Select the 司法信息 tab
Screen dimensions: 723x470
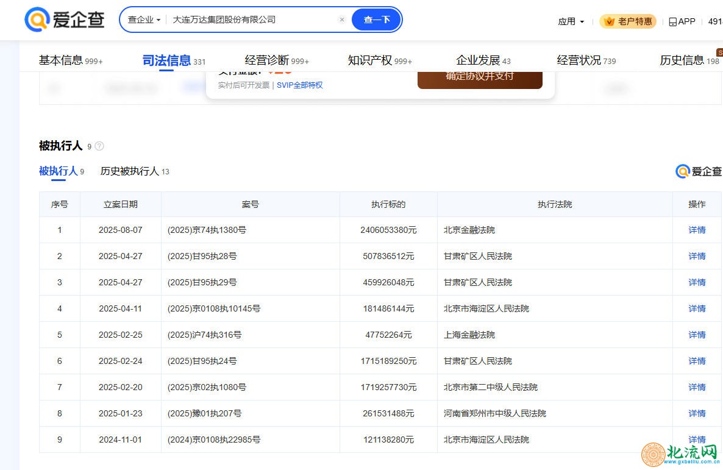pyautogui.click(x=174, y=60)
